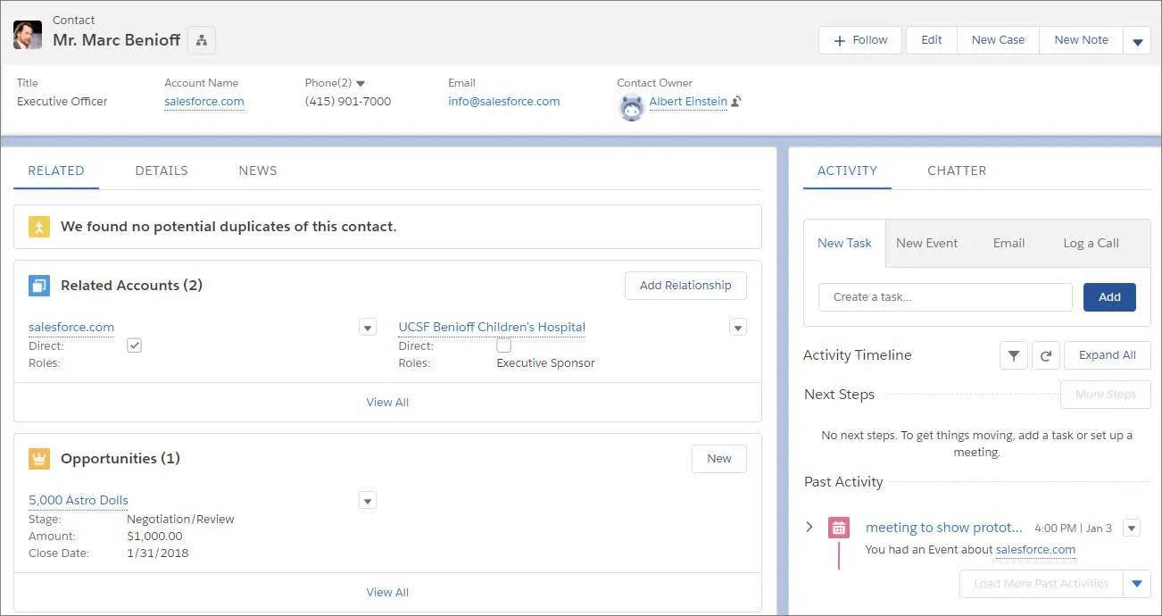This screenshot has height=616, width=1162.
Task: Expand the meeting event details chevron
Action: pos(809,528)
